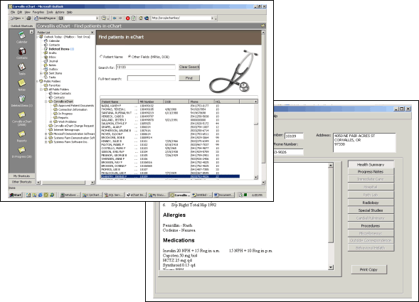
Task: Open the View menu
Action: (27, 12)
